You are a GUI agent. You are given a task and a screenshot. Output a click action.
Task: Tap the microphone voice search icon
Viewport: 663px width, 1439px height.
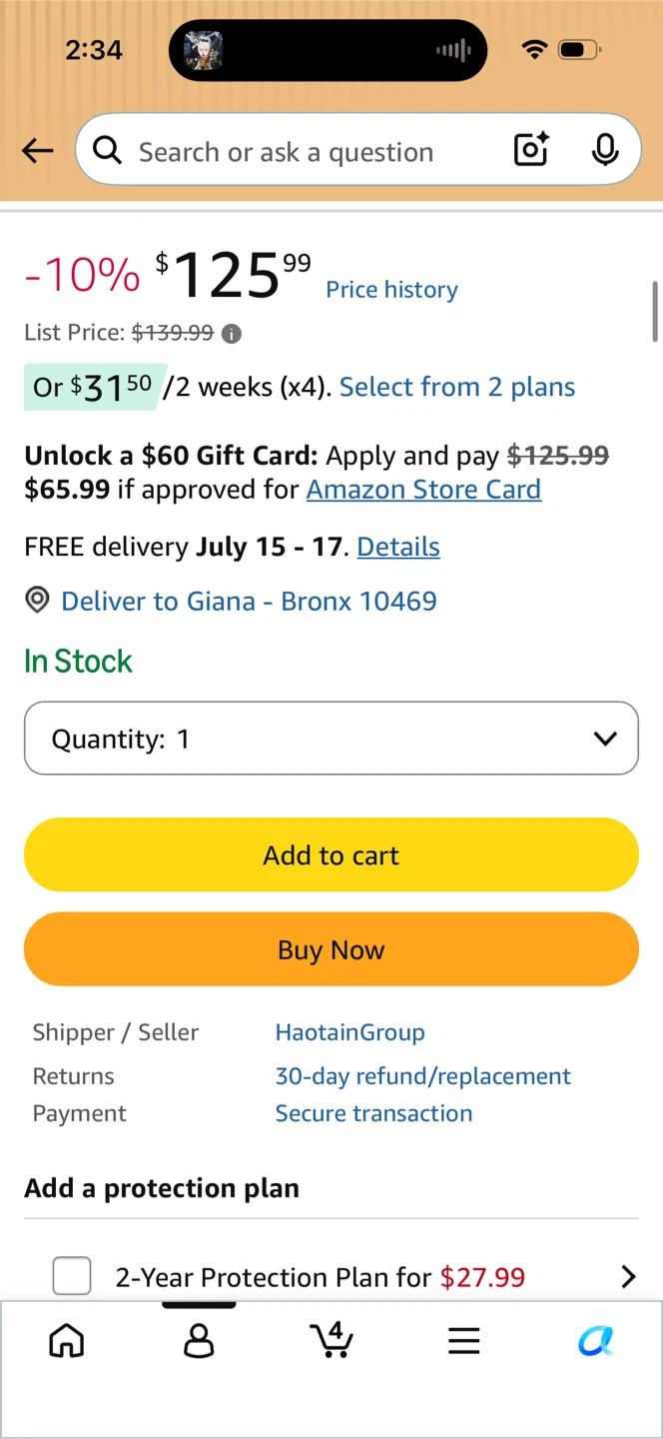pyautogui.click(x=604, y=151)
